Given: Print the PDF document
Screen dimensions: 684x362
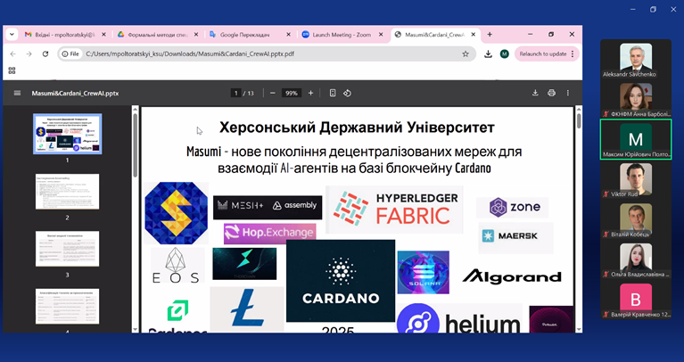Looking at the screenshot, I should point(551,93).
